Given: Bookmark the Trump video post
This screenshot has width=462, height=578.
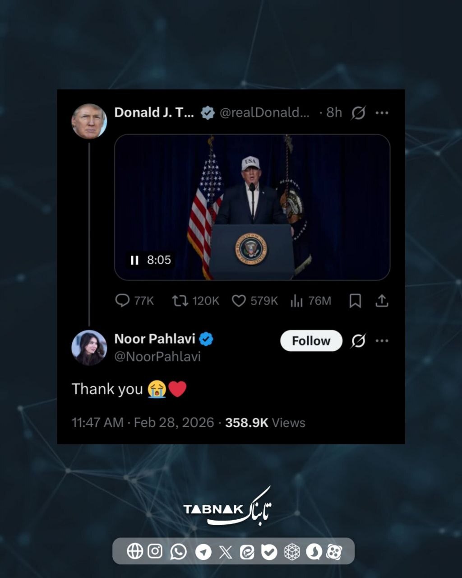Looking at the screenshot, I should pyautogui.click(x=355, y=301).
